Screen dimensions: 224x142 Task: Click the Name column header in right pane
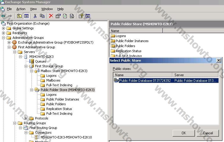tap(136, 31)
